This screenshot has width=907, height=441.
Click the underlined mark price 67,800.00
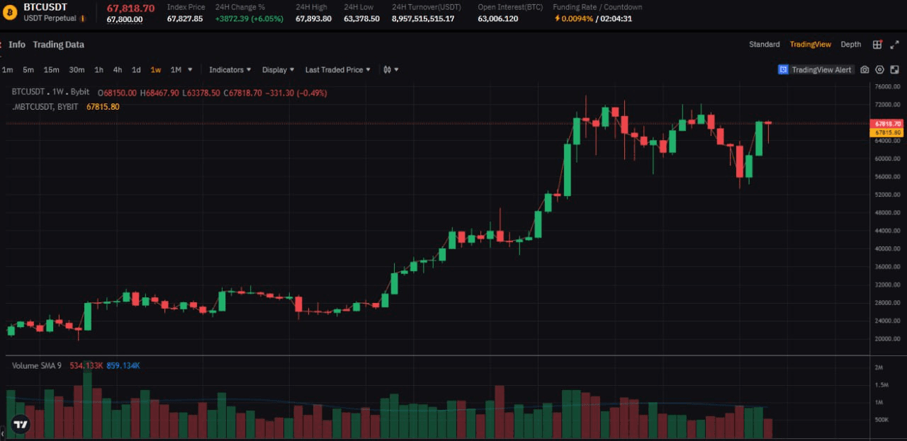point(125,19)
